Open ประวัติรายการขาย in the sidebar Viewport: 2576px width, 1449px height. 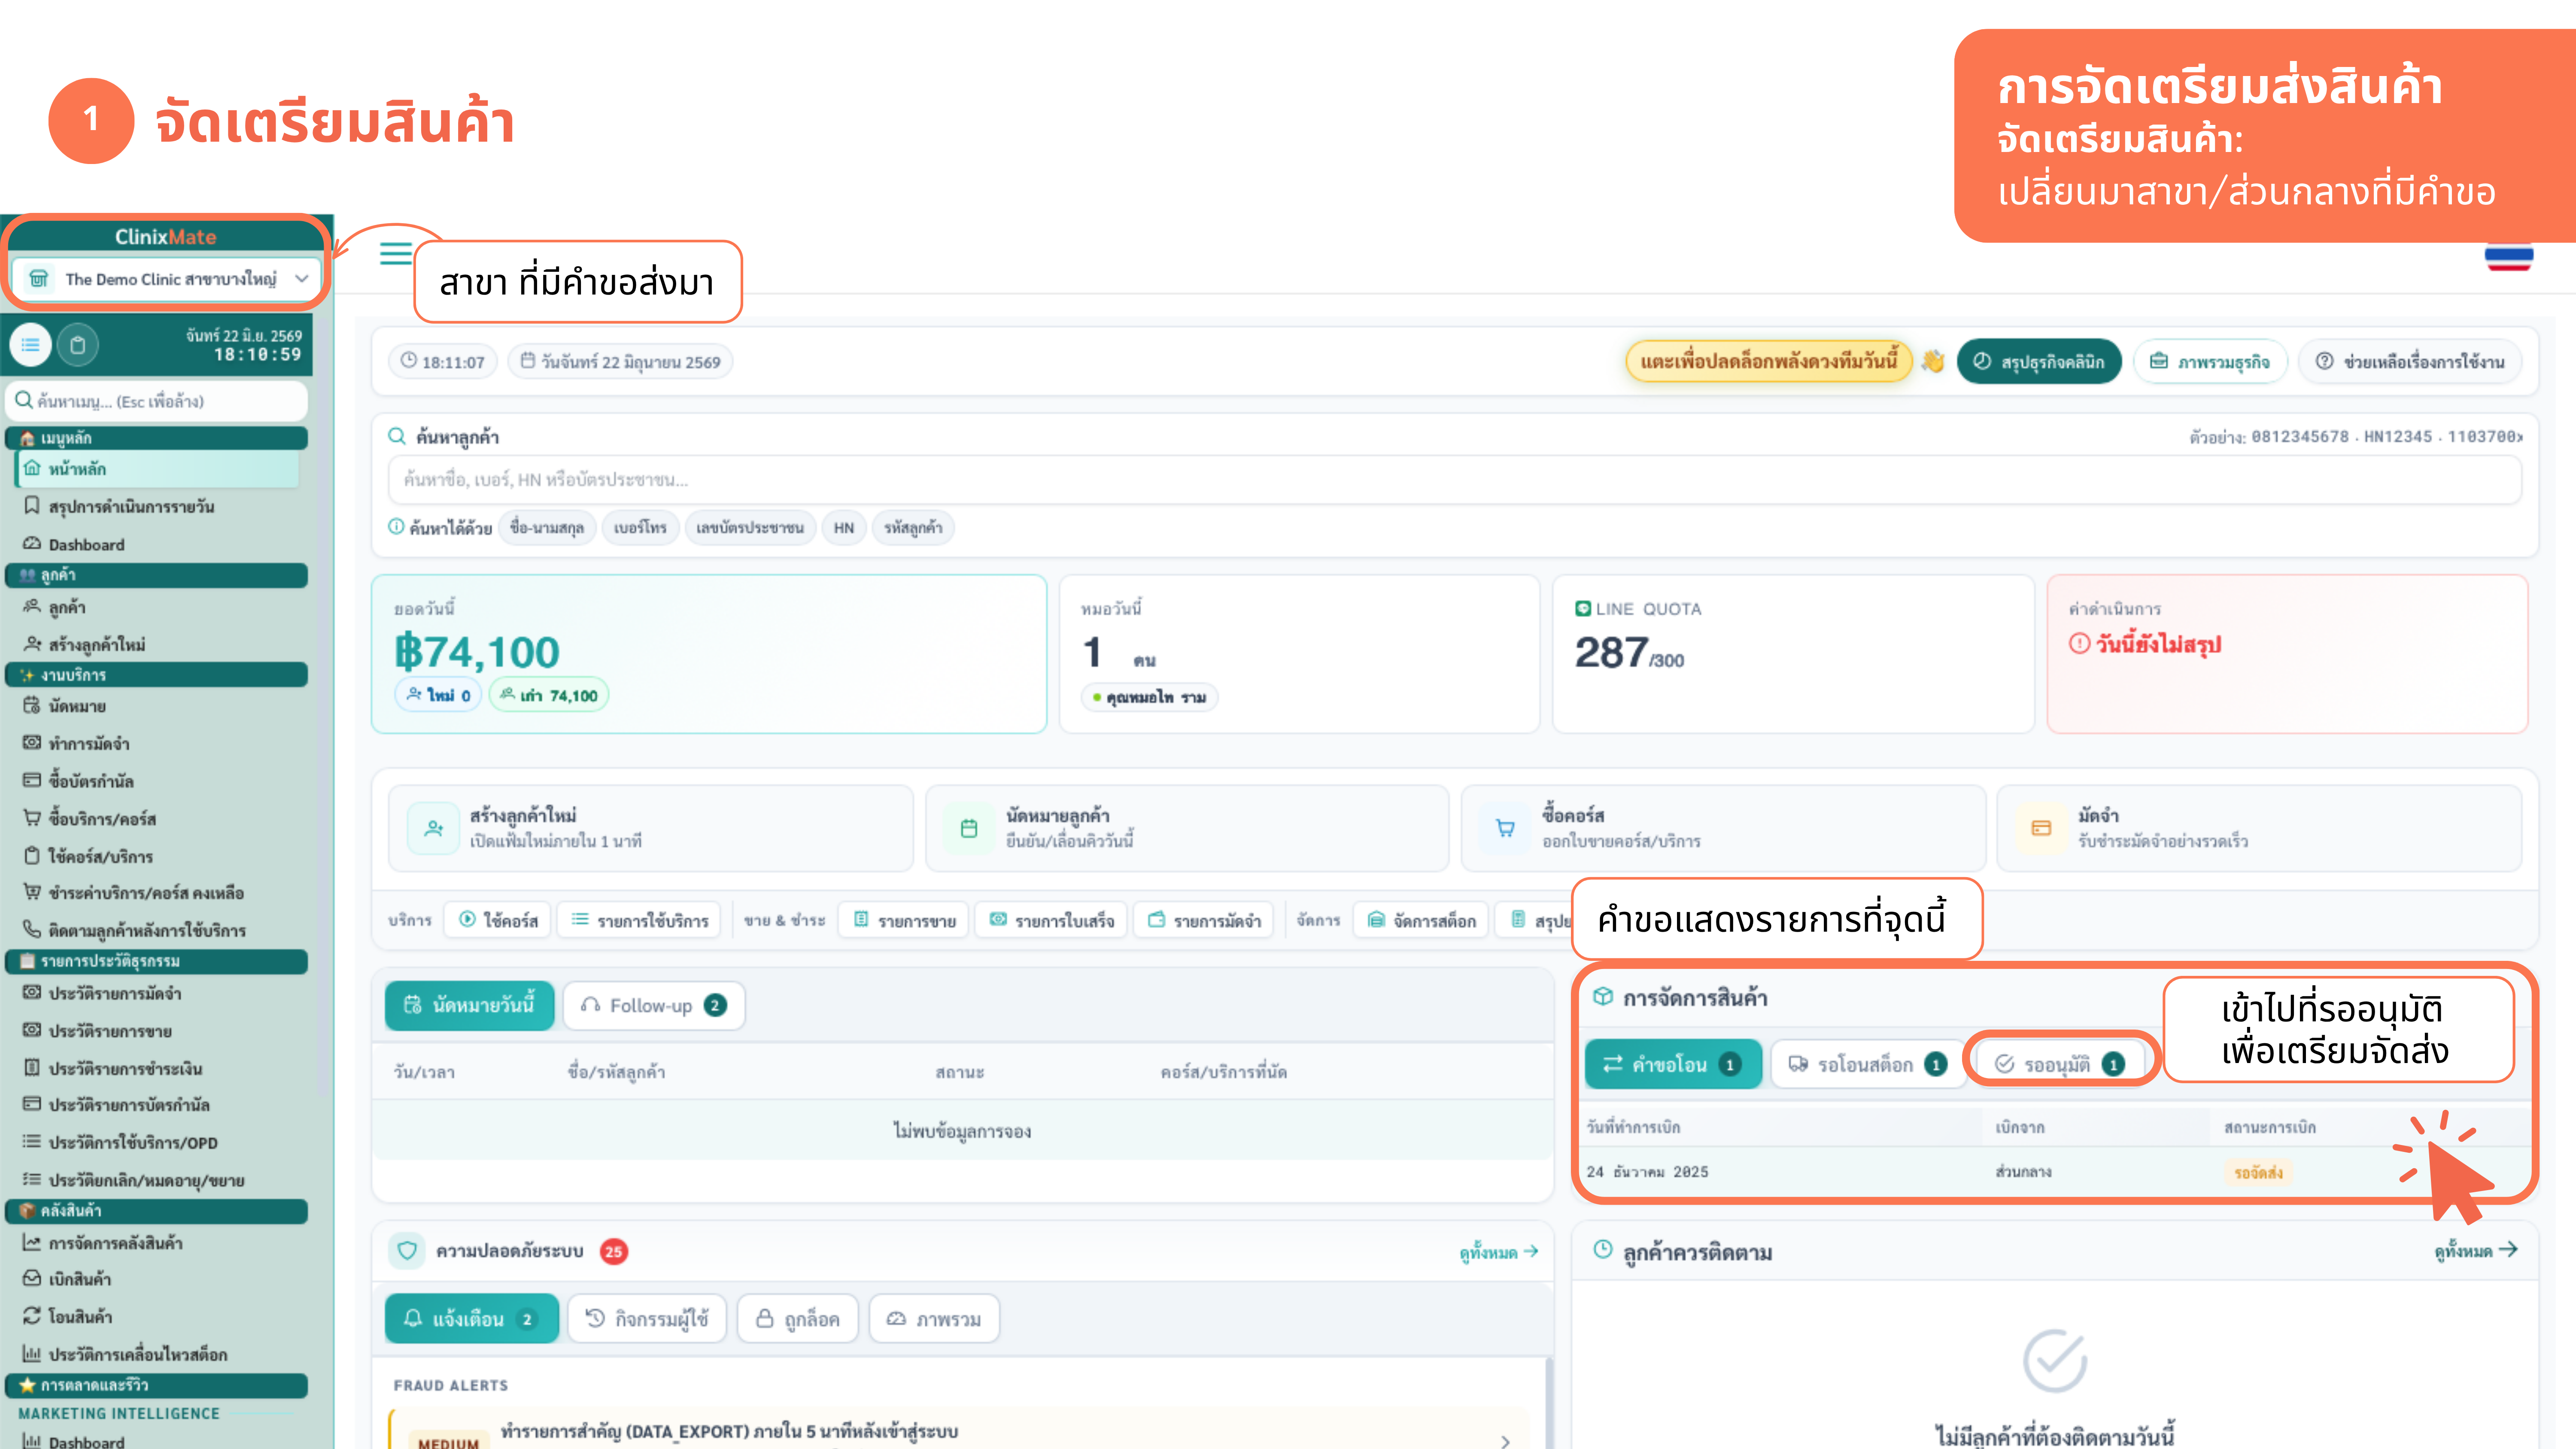pyautogui.click(x=98, y=1031)
